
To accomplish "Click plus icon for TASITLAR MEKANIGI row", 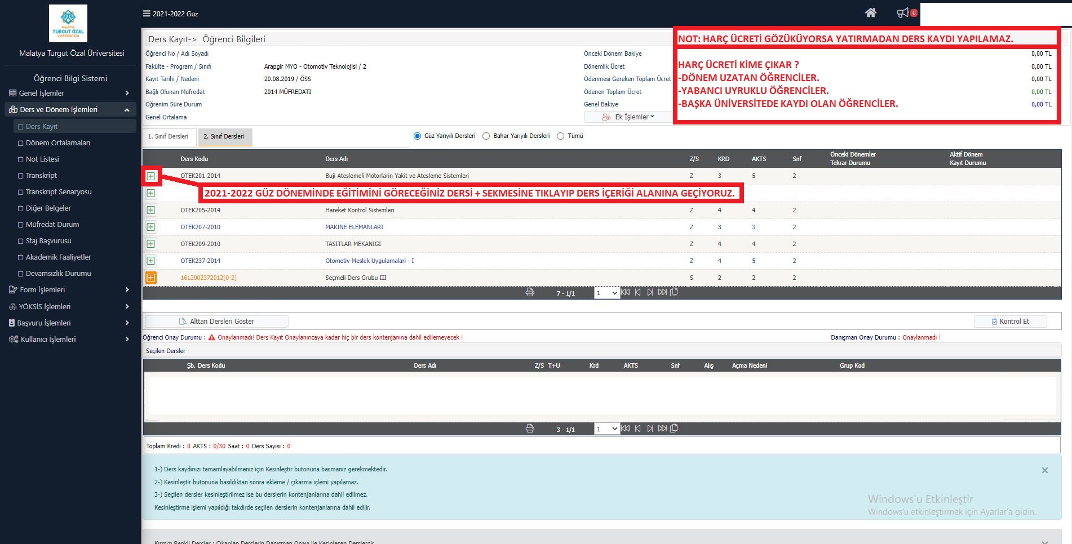I will coord(151,244).
